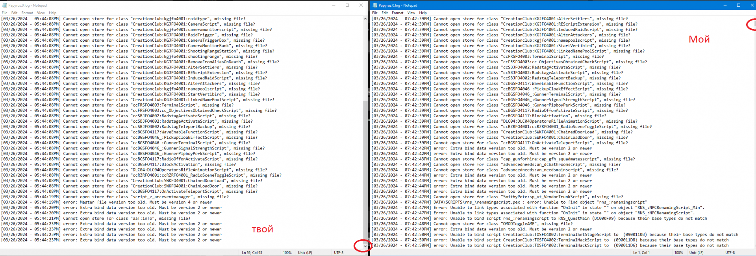
Task: Maximize the left Notepad window
Action: point(347,6)
